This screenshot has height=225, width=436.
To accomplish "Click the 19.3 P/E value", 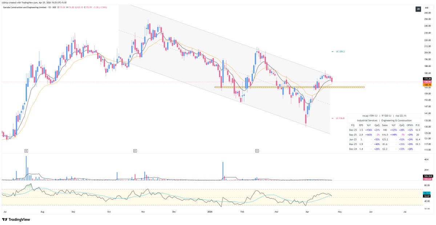I will tap(417, 144).
